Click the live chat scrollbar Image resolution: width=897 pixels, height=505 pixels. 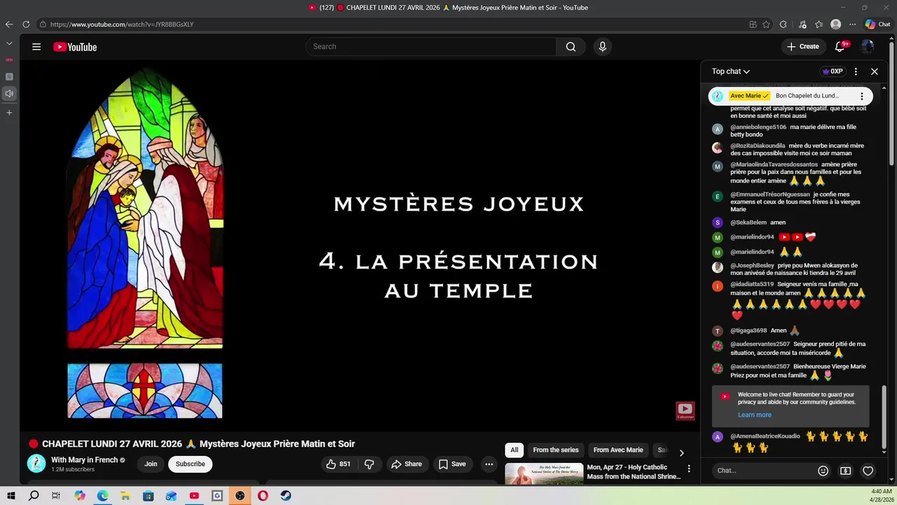[886, 417]
